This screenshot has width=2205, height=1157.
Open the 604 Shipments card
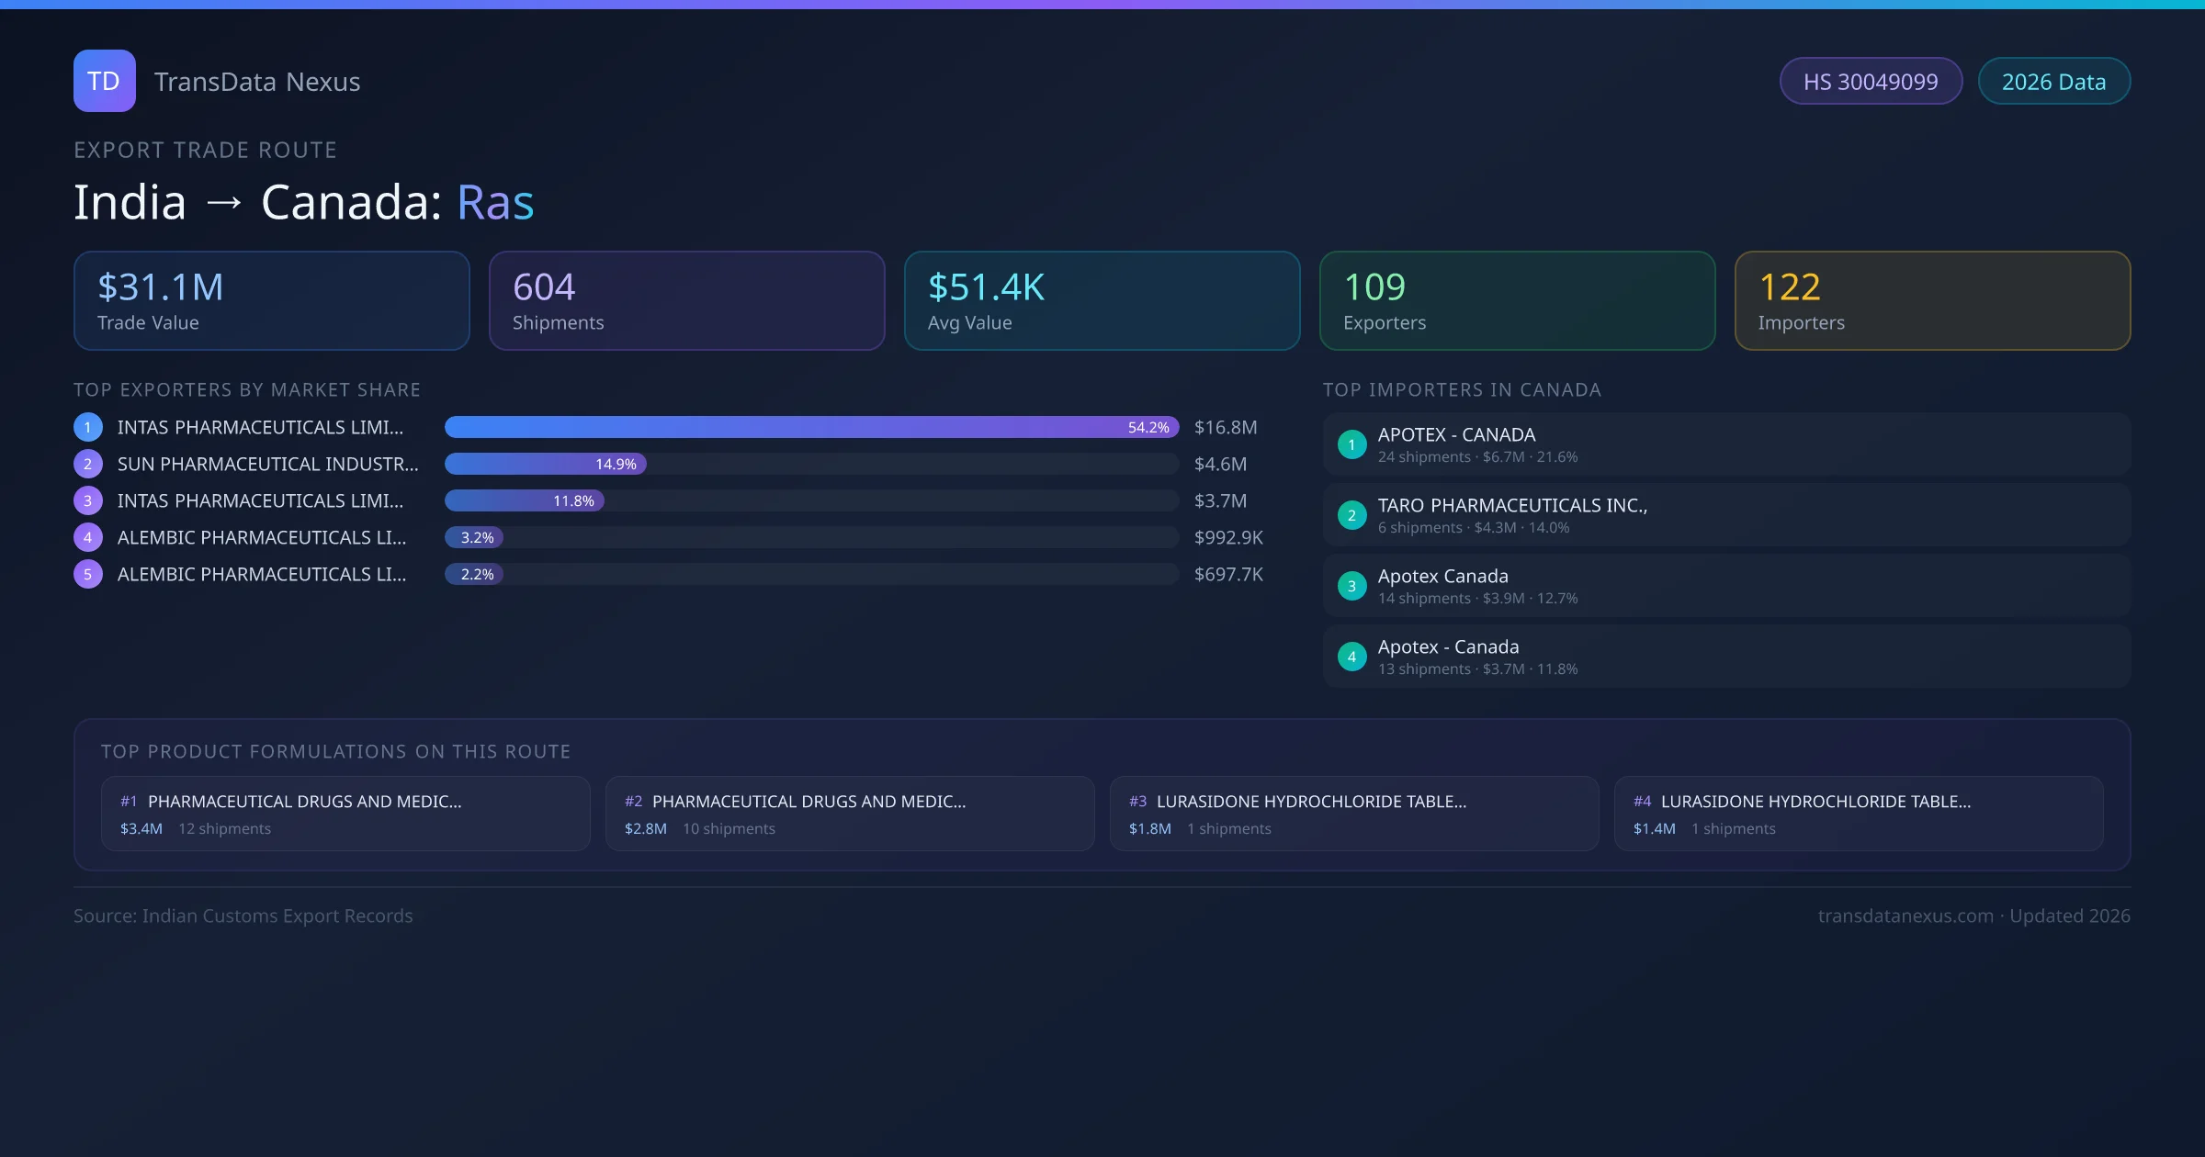coord(686,301)
